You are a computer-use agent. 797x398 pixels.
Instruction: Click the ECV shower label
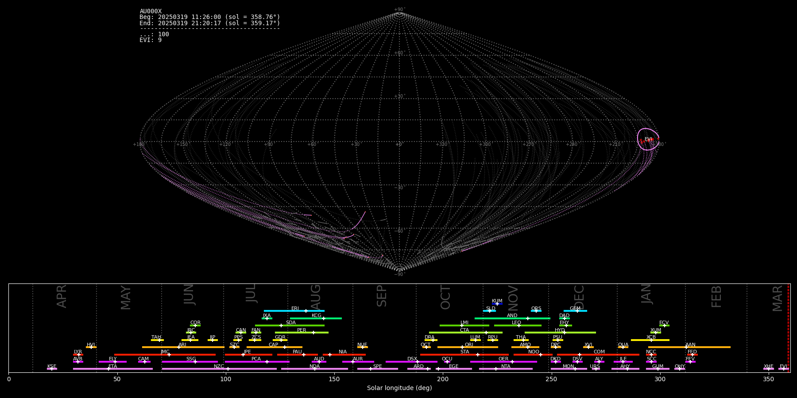click(664, 323)
